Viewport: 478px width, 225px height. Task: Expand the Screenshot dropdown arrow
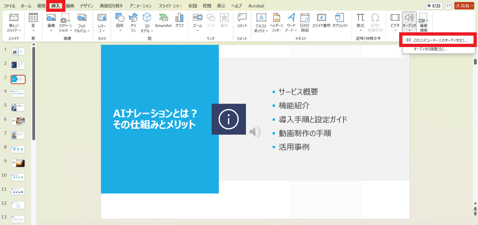point(71,31)
